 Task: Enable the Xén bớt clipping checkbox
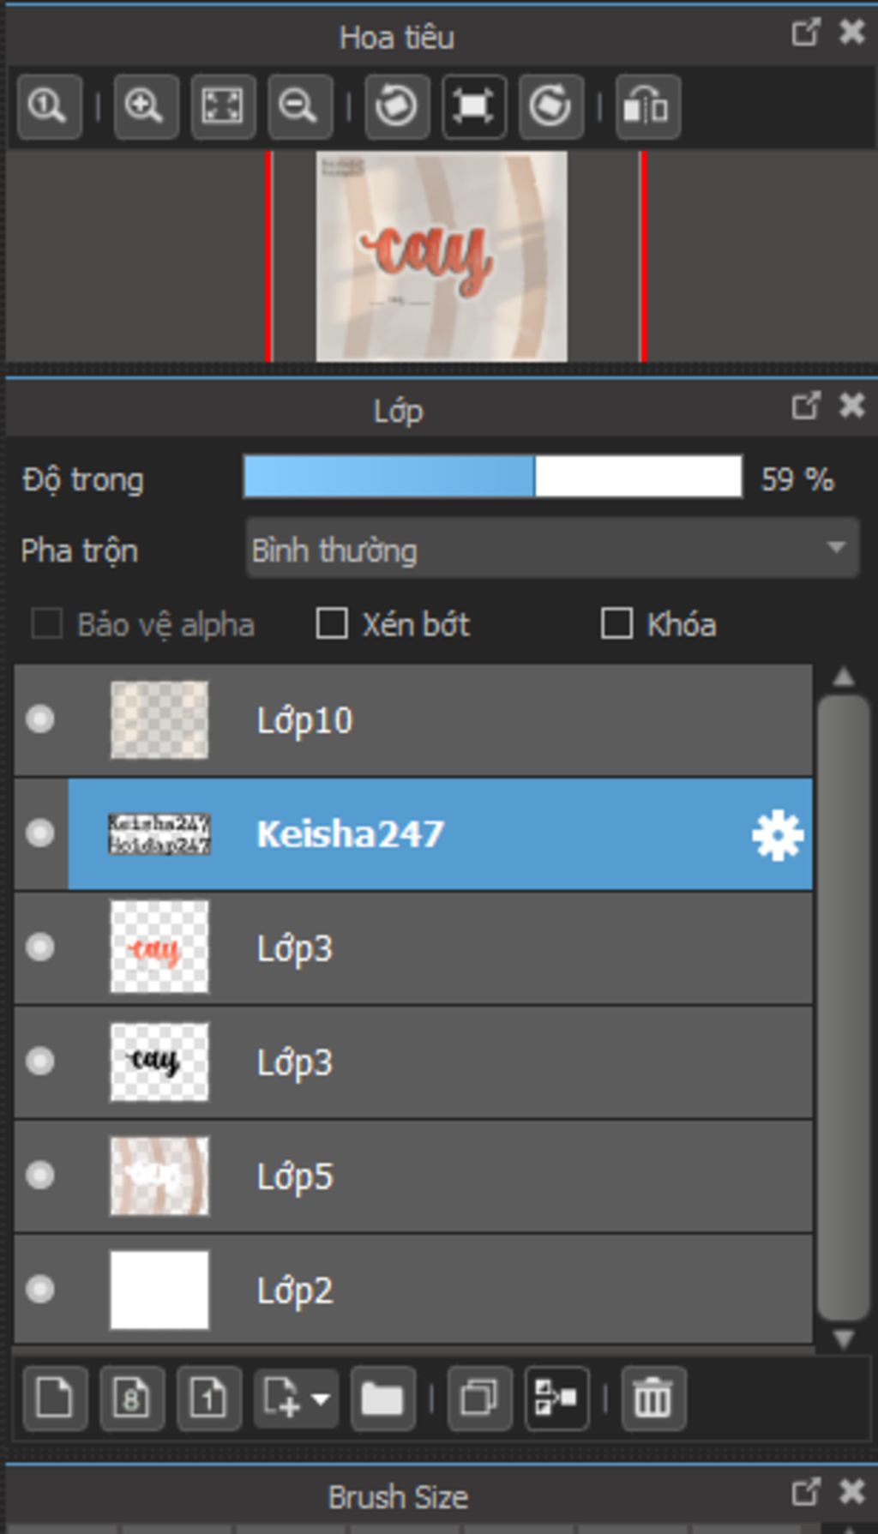[332, 624]
